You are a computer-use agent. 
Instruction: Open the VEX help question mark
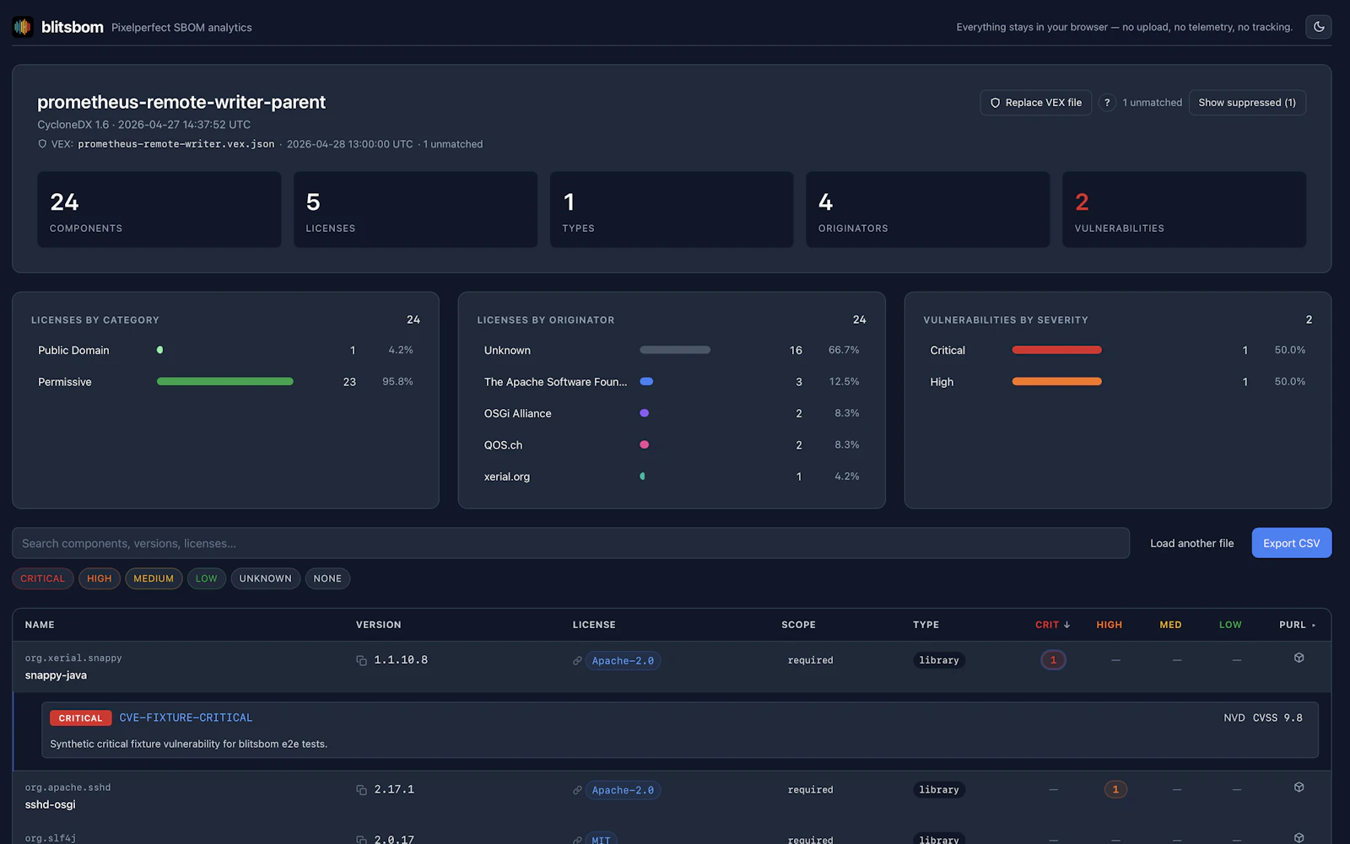point(1107,103)
